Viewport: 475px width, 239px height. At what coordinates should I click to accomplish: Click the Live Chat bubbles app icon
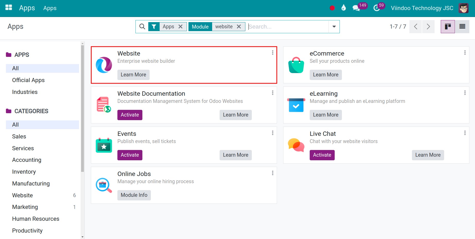tap(296, 145)
